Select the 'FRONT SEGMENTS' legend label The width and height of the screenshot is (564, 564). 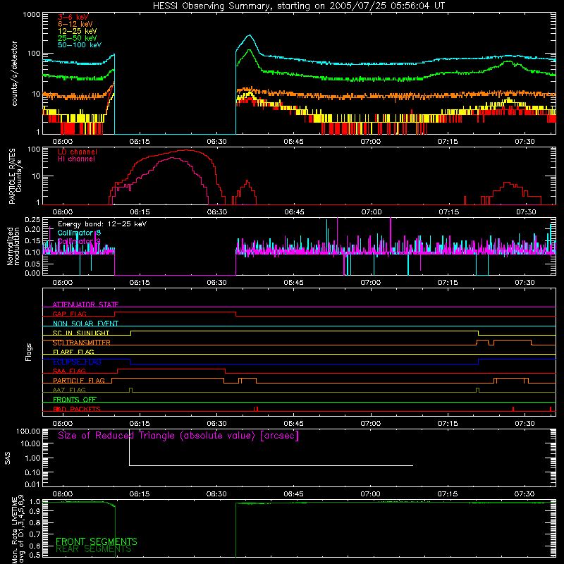click(x=97, y=541)
